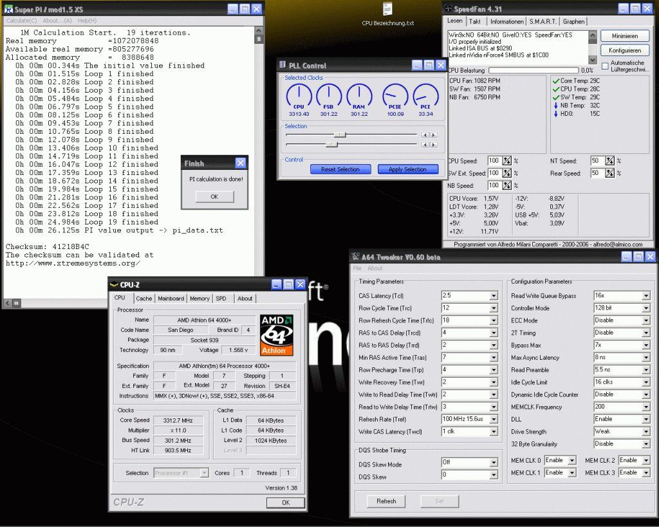The width and height of the screenshot is (659, 527).
Task: Close the Finish dialog with X
Action: tap(241, 163)
